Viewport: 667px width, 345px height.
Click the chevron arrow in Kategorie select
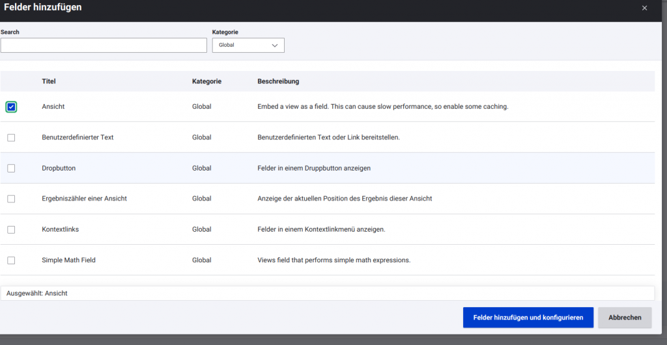[x=274, y=46]
